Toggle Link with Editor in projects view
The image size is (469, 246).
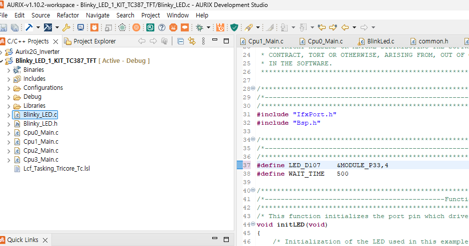[192, 41]
